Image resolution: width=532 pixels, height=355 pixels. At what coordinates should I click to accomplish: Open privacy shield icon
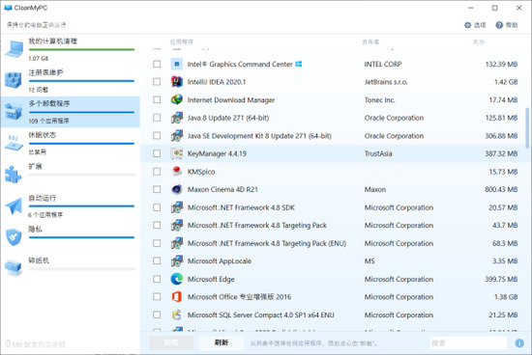(14, 237)
